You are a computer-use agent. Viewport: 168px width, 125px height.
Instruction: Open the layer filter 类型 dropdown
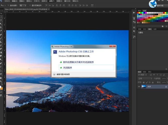tap(142, 75)
